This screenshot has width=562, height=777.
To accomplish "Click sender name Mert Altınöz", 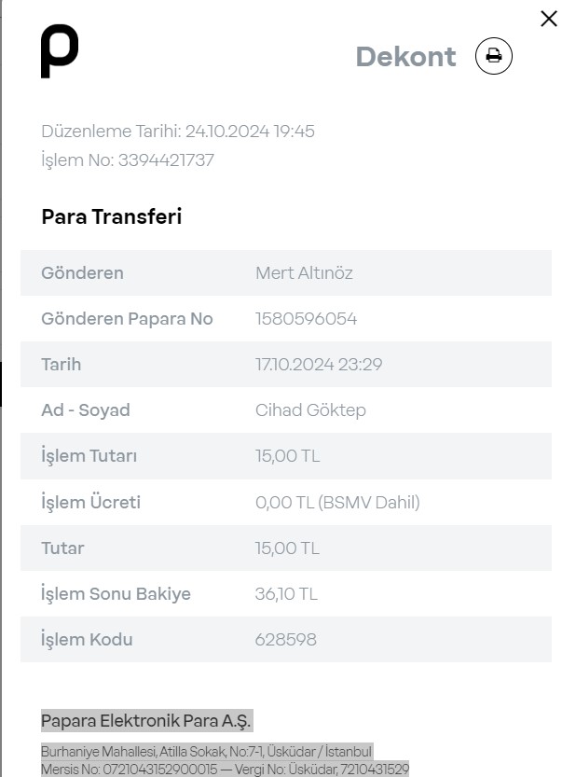I will [x=304, y=273].
